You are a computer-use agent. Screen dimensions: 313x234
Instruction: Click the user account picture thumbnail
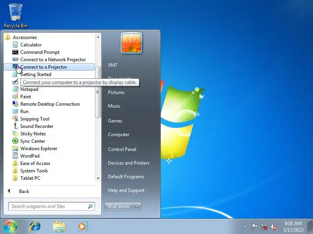click(x=131, y=43)
